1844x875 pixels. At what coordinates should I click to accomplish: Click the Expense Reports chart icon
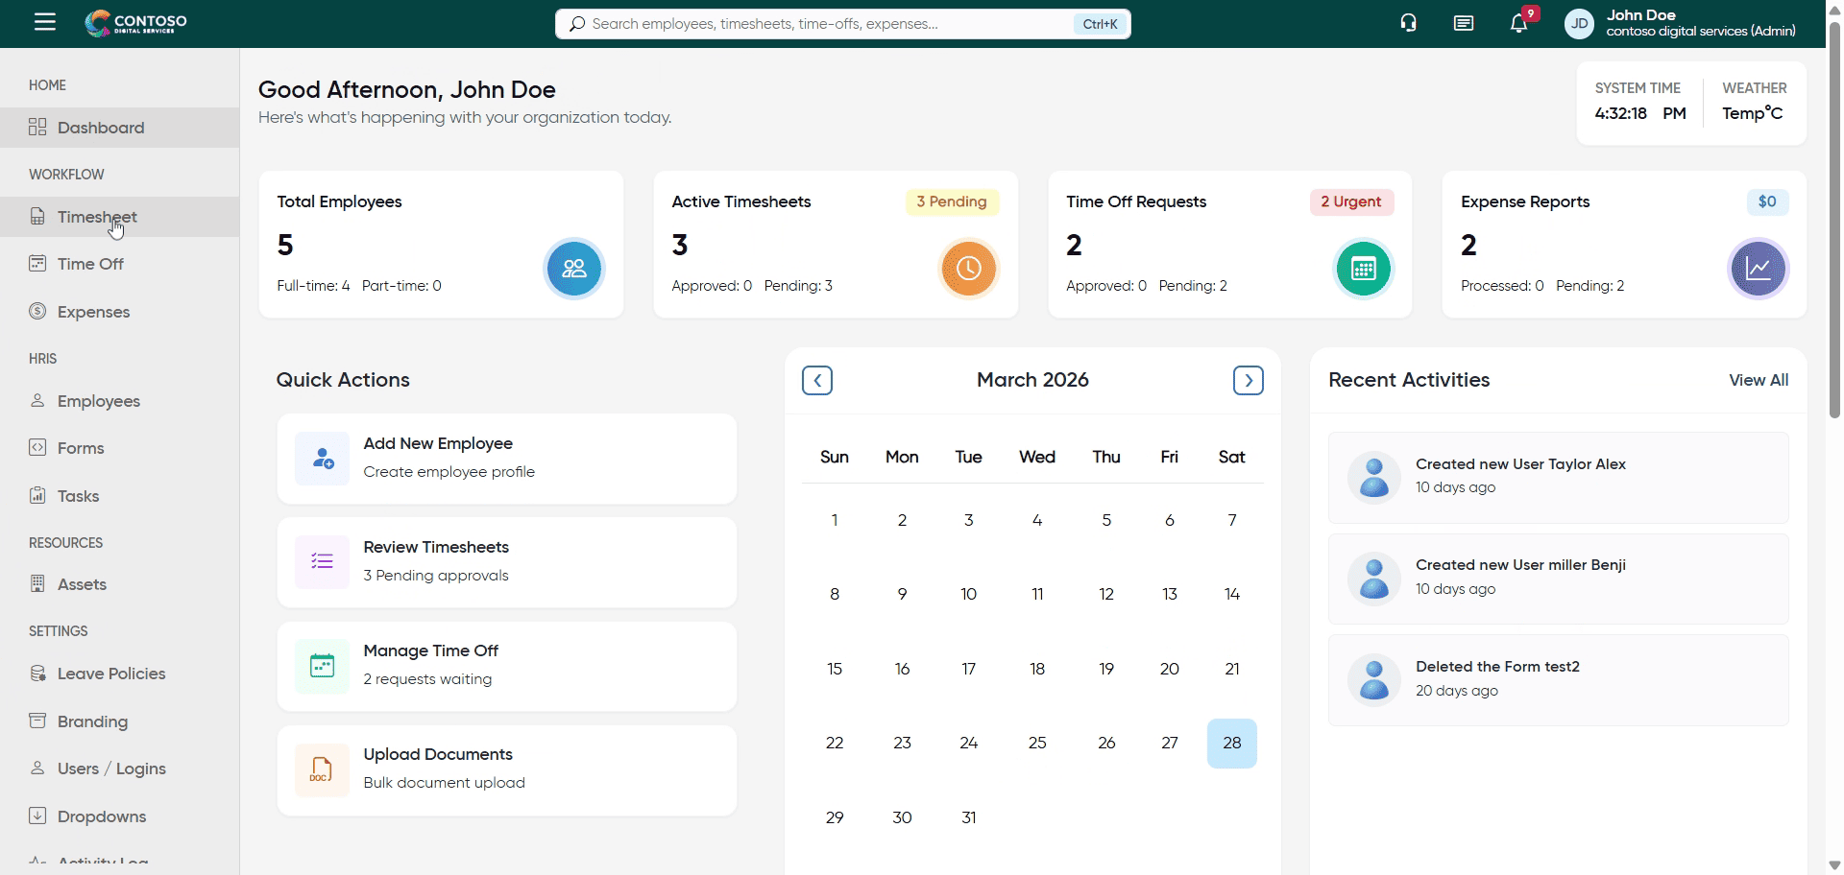(x=1758, y=269)
